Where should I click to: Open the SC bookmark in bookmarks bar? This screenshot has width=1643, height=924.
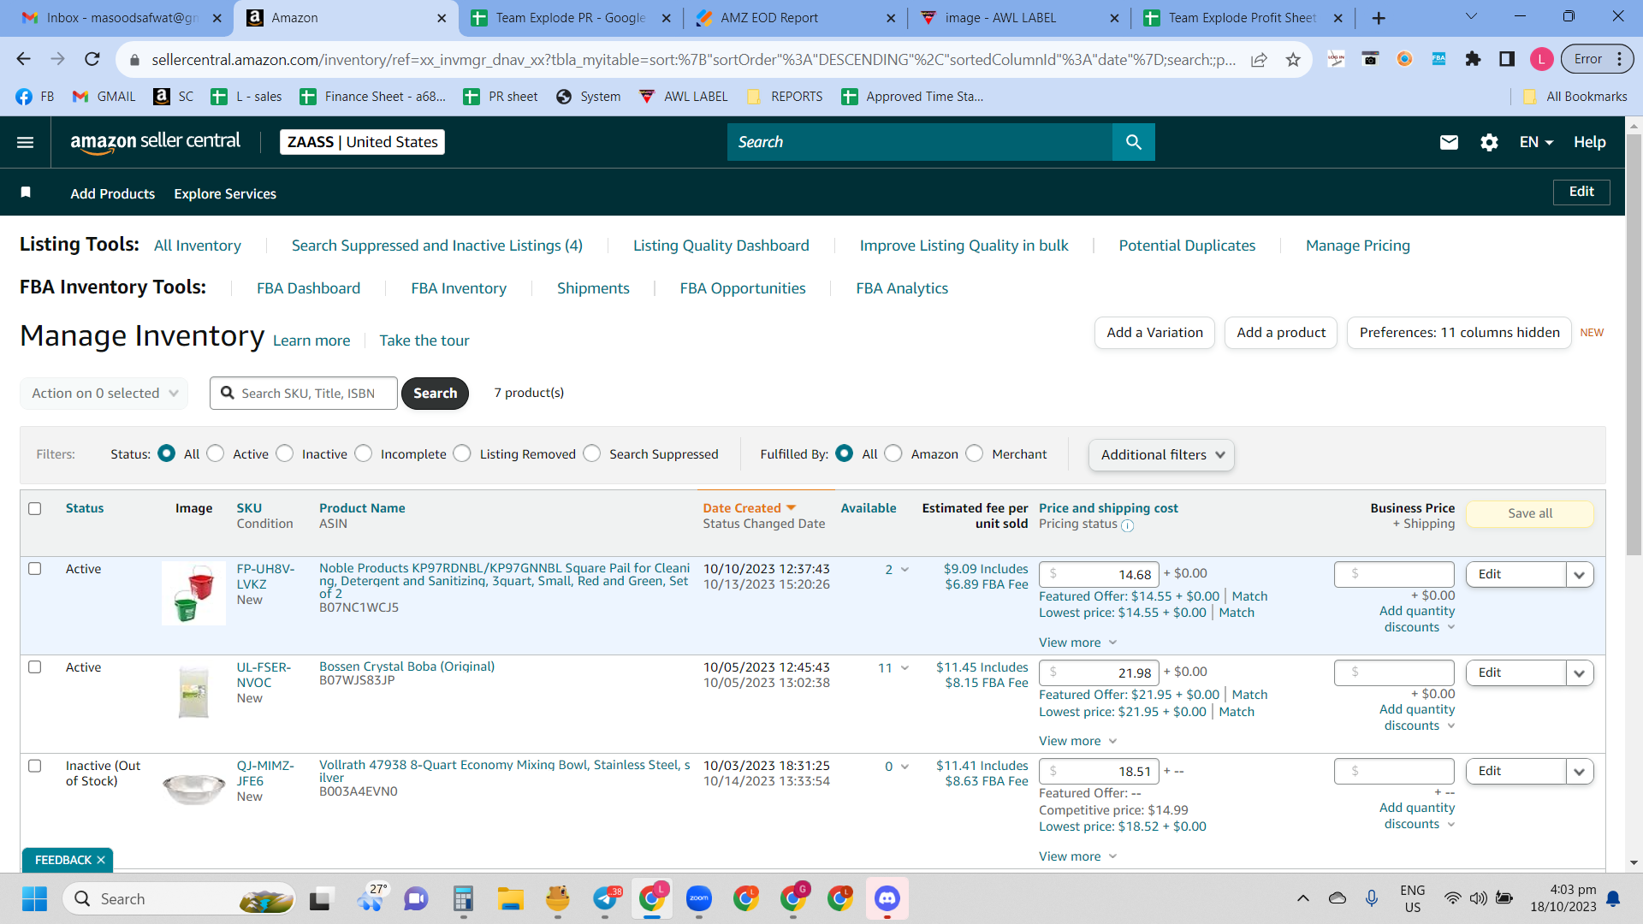174,97
